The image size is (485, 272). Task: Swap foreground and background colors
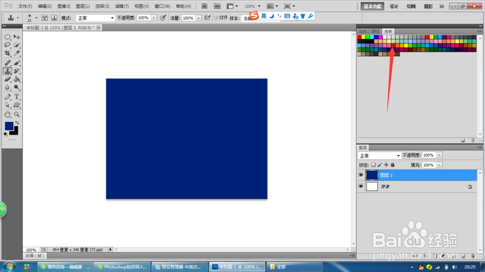point(17,123)
